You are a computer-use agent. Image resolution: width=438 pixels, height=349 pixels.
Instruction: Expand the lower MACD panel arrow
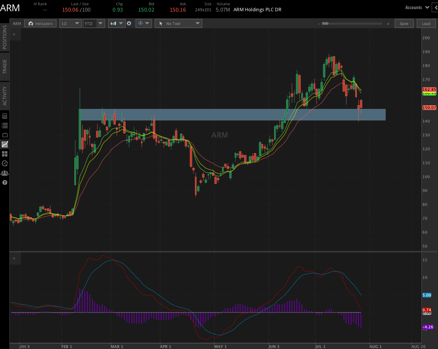click(x=14, y=259)
